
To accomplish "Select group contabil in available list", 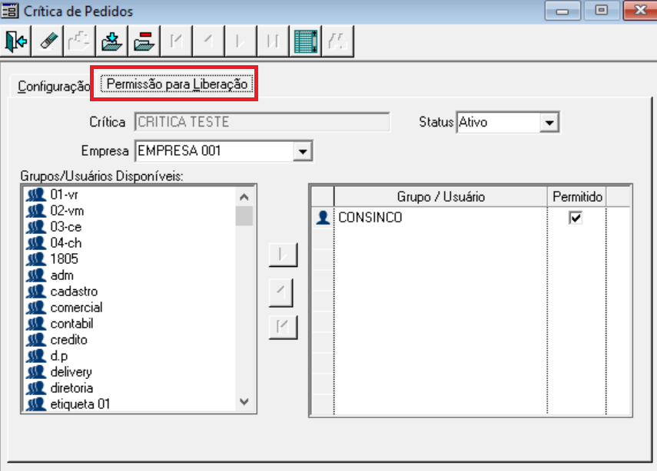I will [x=71, y=324].
